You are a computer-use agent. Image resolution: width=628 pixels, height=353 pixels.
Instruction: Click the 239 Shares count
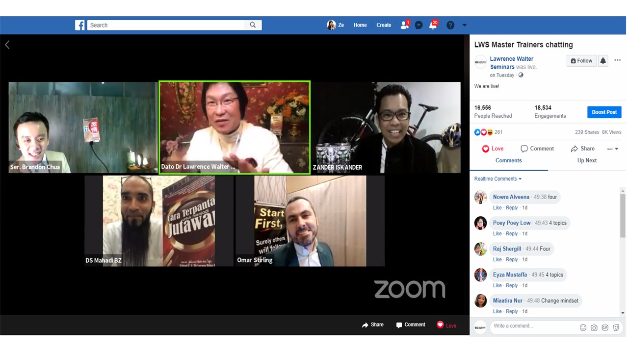click(587, 132)
